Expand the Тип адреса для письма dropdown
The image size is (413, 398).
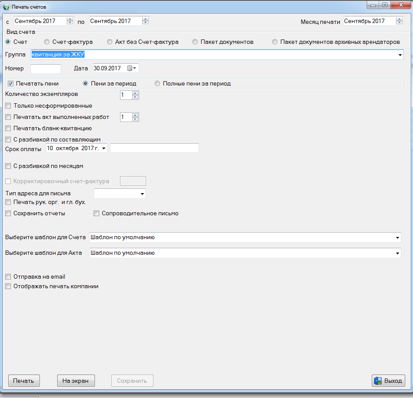pos(142,194)
